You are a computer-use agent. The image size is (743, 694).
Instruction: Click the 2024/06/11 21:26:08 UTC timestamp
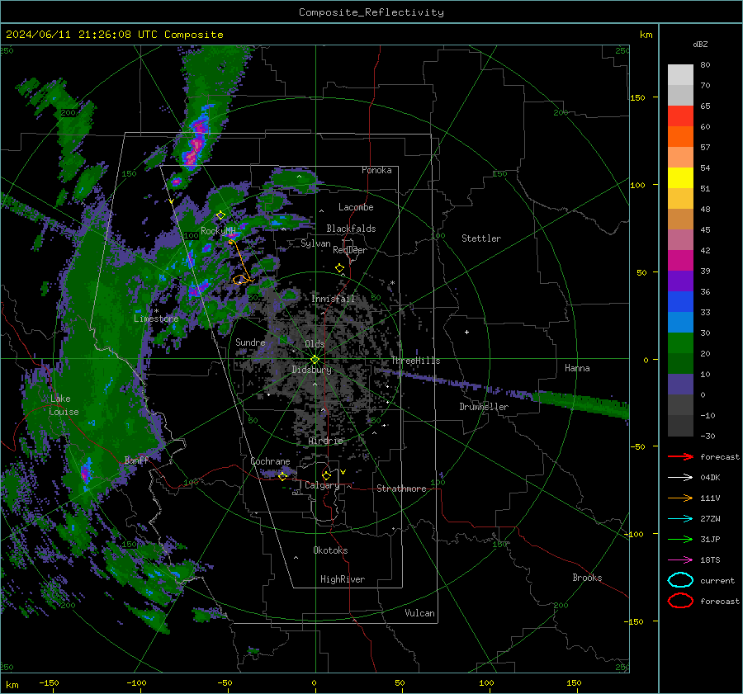point(115,35)
